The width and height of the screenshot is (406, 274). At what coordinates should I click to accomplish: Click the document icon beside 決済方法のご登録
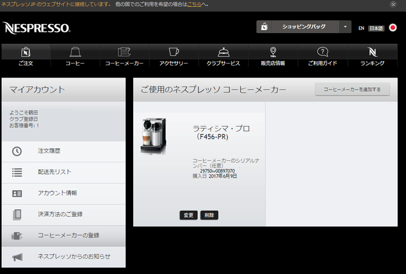(x=17, y=215)
